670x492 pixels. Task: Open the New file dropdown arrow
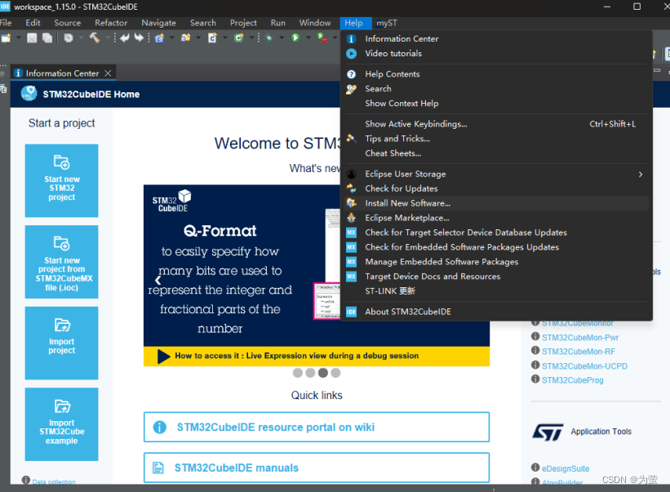(x=19, y=38)
